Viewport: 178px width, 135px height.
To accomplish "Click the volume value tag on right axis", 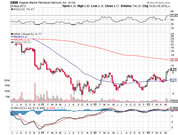I will pyautogui.click(x=174, y=101).
